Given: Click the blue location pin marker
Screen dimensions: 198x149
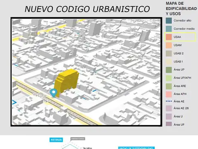Looking at the screenshot, I should (54, 93).
